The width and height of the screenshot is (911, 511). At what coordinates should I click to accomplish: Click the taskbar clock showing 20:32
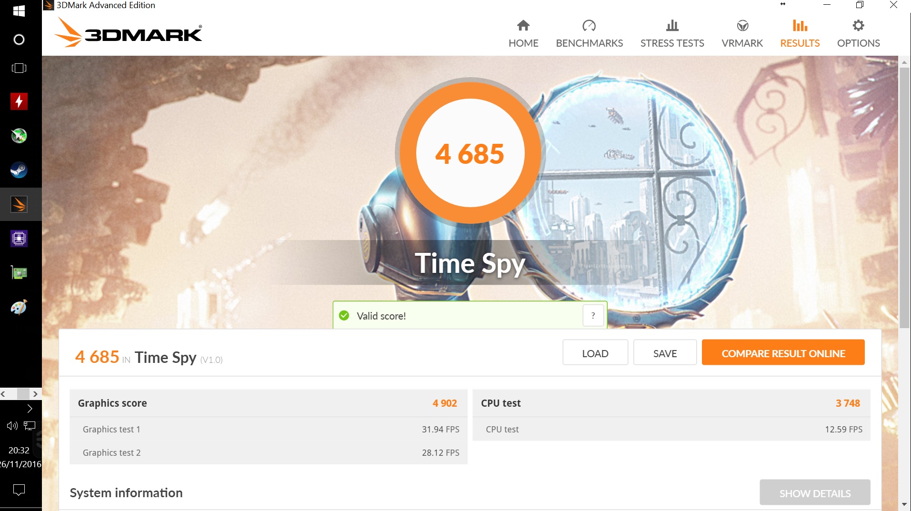[19, 451]
